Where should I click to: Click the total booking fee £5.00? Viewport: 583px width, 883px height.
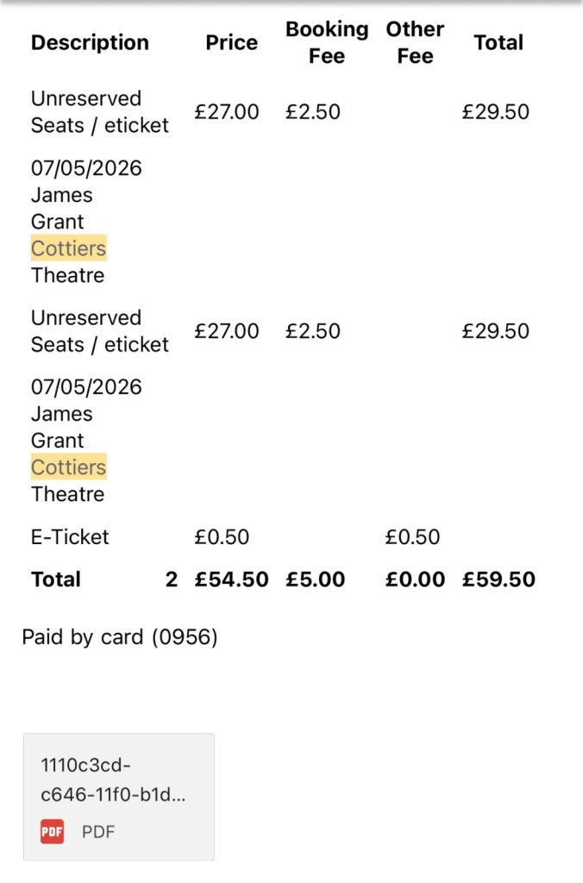point(315,579)
